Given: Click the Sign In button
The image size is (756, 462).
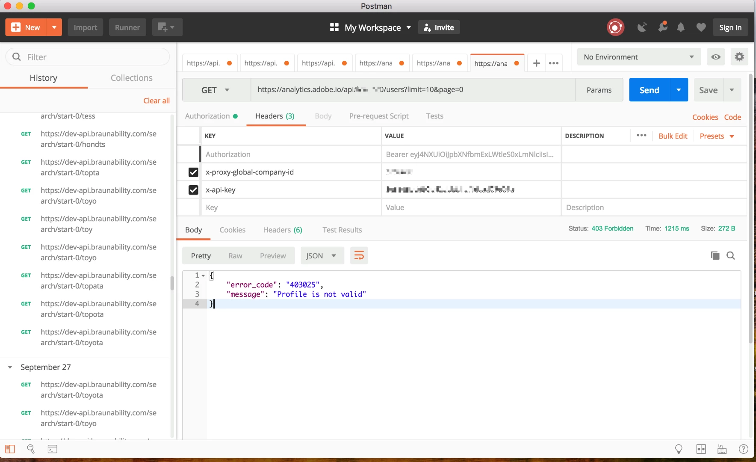Looking at the screenshot, I should pyautogui.click(x=730, y=27).
